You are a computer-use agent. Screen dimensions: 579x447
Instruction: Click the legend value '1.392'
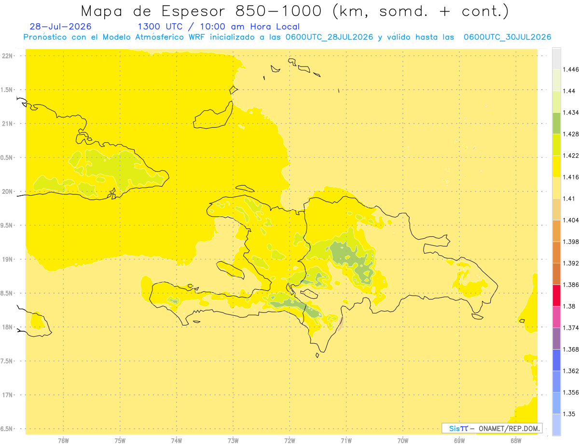571,263
